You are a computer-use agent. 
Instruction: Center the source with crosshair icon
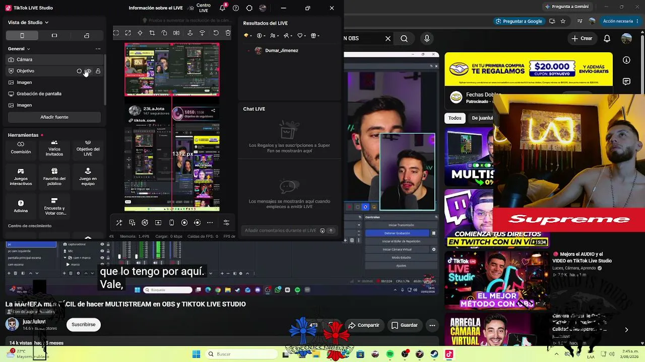(x=140, y=33)
